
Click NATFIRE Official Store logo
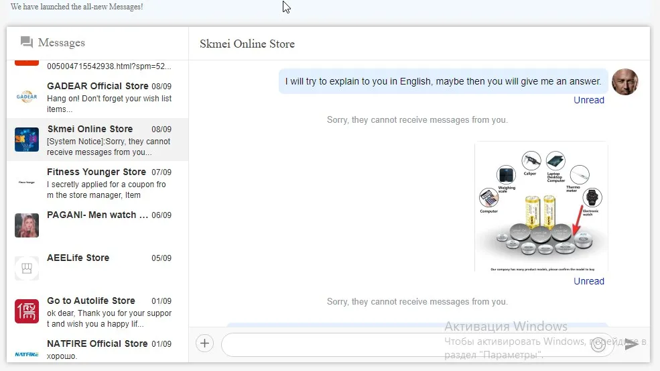[x=27, y=354]
